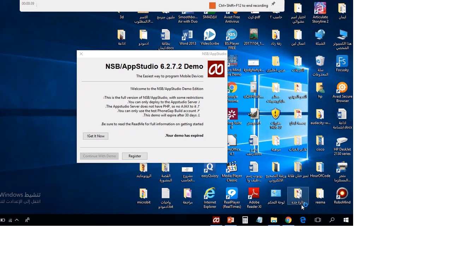Open PowerPoint from the taskbar

tap(231, 220)
